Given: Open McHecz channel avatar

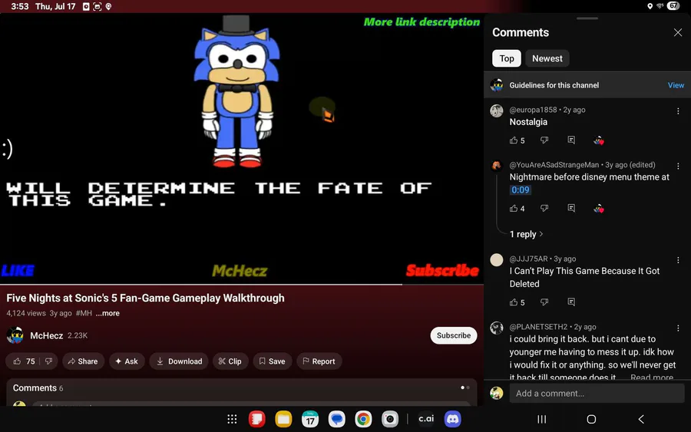Looking at the screenshot, I should (15, 335).
